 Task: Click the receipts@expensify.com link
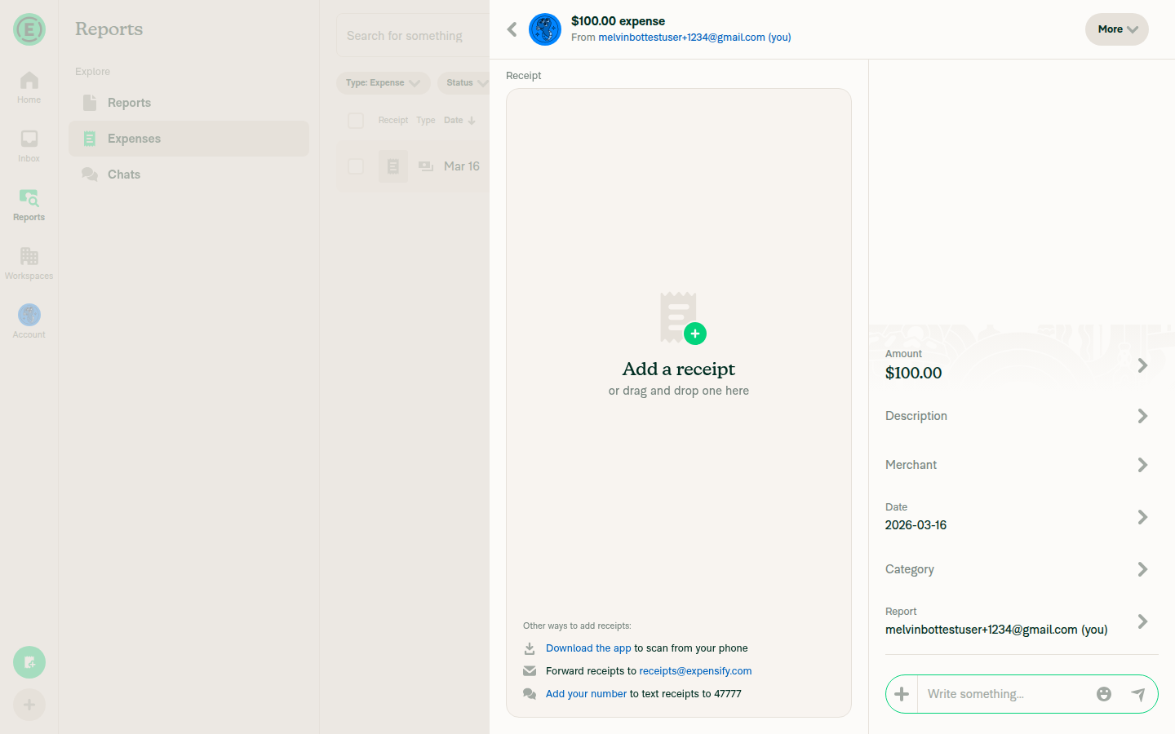point(695,670)
